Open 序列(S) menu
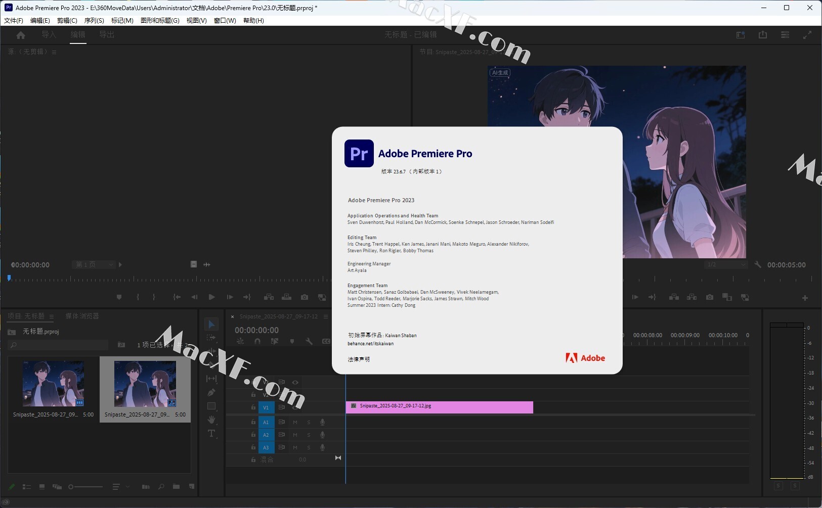822x508 pixels. coord(94,21)
